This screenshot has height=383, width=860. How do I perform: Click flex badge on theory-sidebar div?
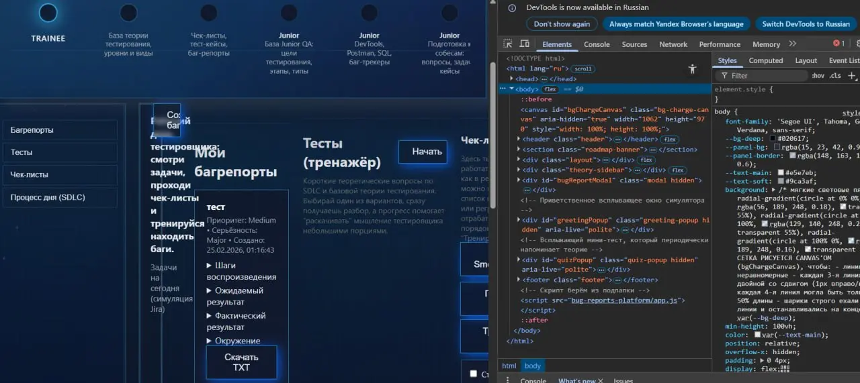tap(677, 170)
